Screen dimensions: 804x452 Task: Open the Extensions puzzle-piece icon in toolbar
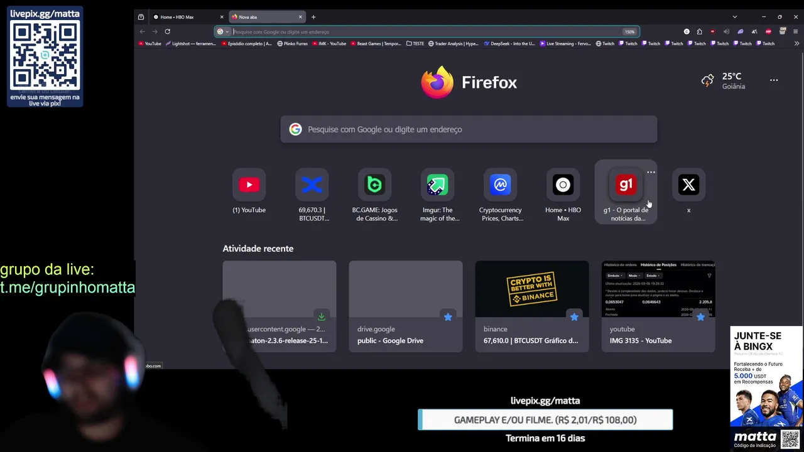tap(700, 31)
